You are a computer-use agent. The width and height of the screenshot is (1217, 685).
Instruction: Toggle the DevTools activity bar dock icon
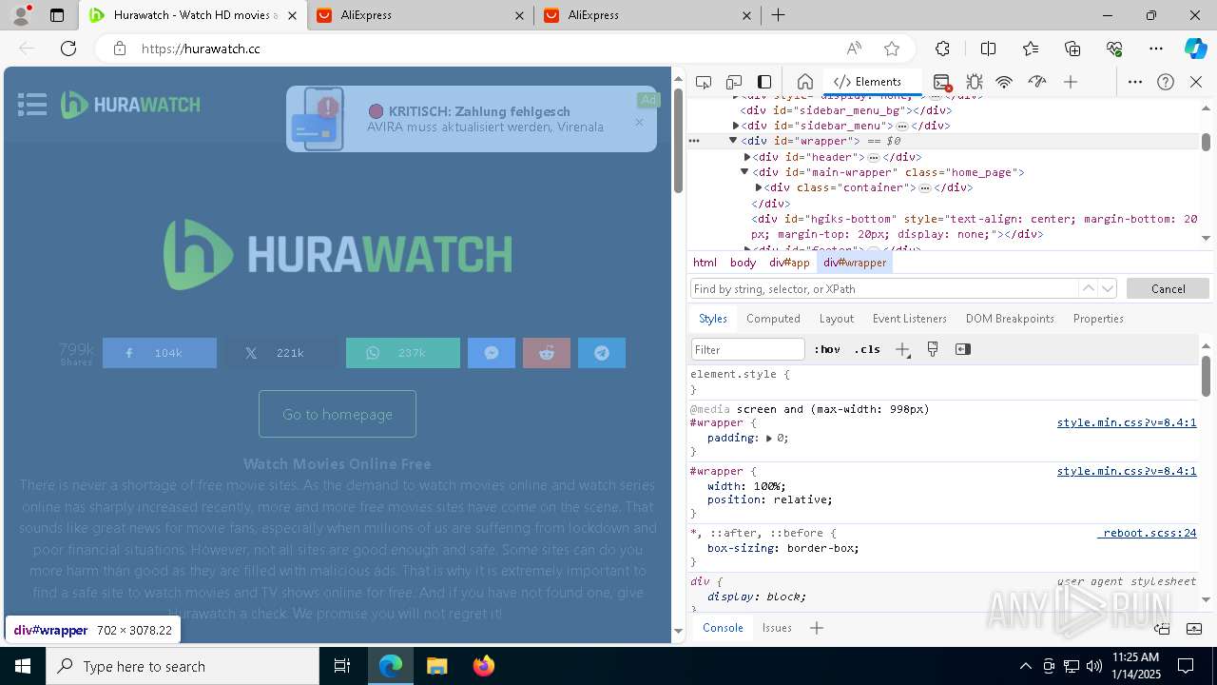764,82
